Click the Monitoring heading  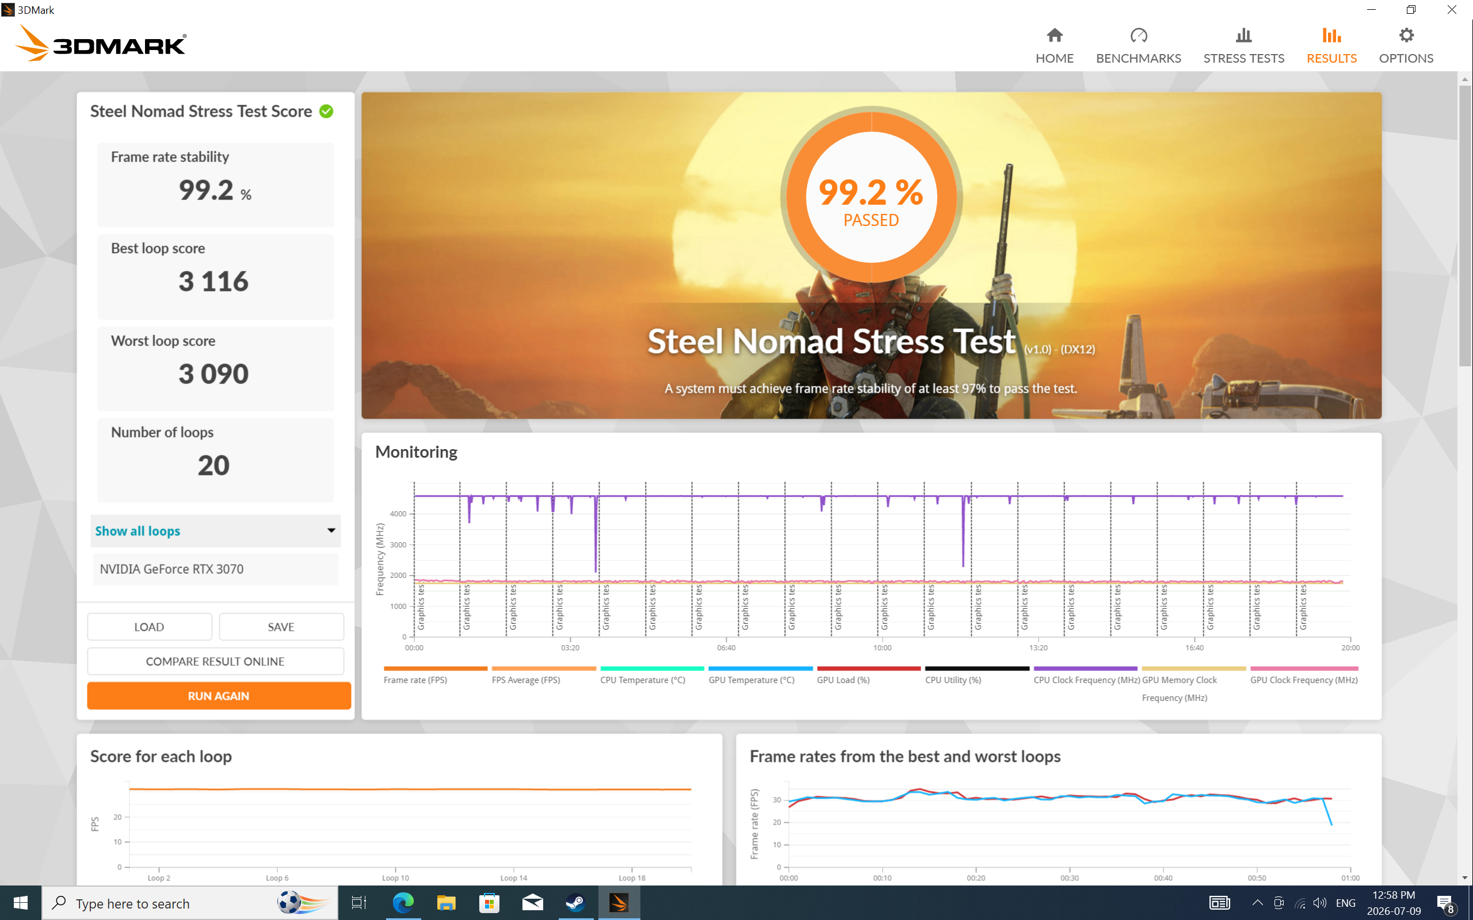tap(417, 452)
